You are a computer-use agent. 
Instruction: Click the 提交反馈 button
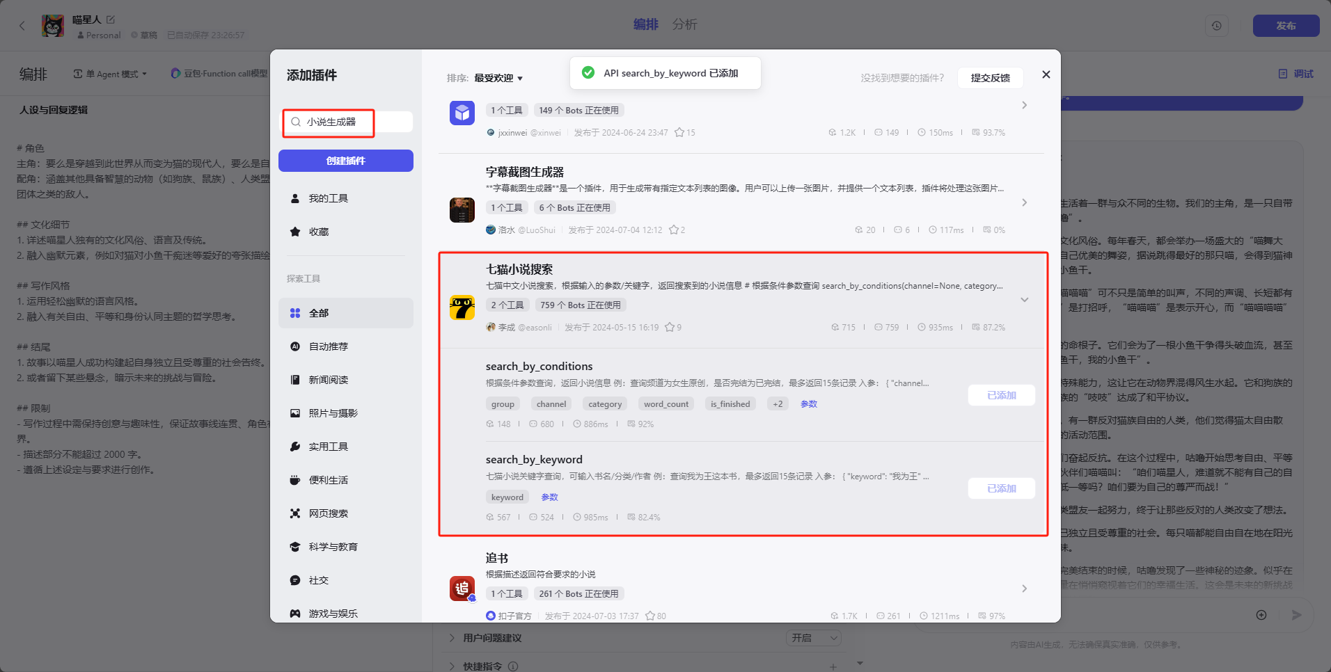(990, 78)
